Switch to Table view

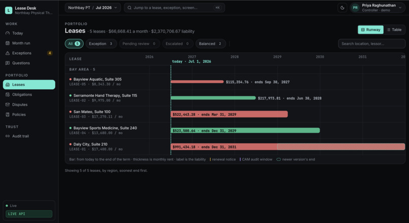[394, 30]
